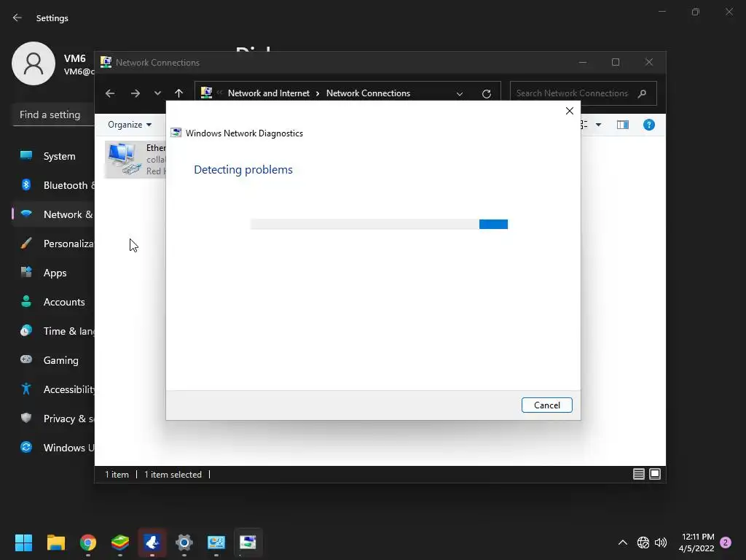Go back in Network Connections window
The width and height of the screenshot is (746, 560).
tap(110, 93)
